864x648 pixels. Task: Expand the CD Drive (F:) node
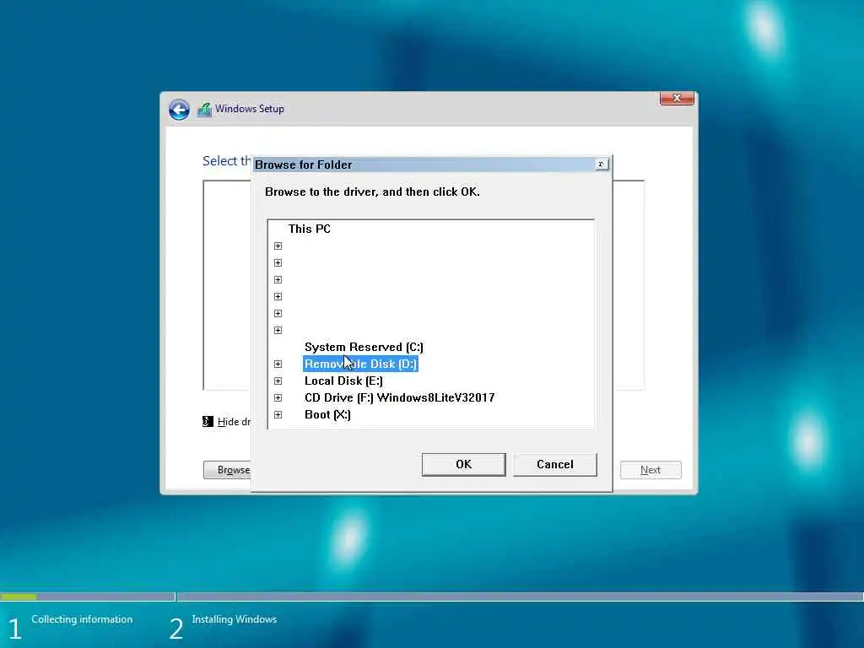point(278,398)
